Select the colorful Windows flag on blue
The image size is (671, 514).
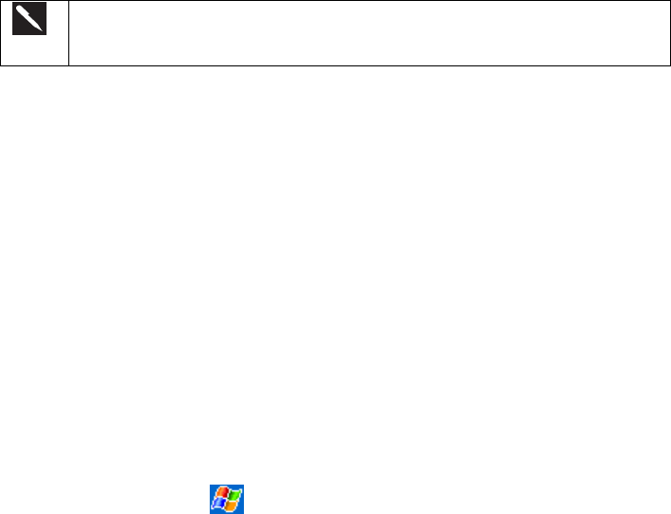point(227,499)
